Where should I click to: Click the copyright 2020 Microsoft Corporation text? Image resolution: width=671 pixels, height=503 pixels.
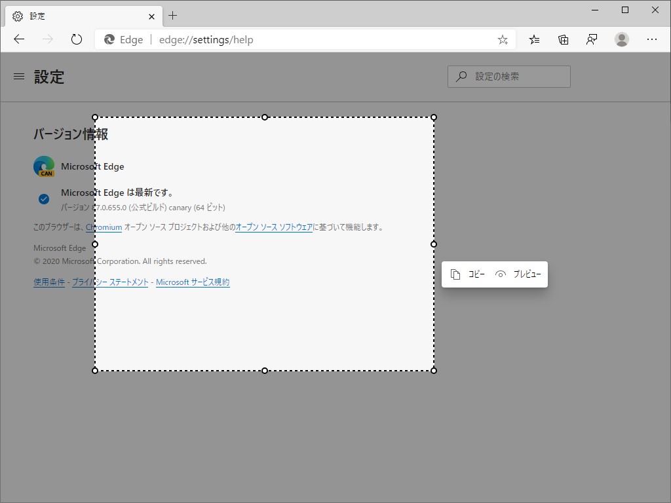[x=121, y=261]
